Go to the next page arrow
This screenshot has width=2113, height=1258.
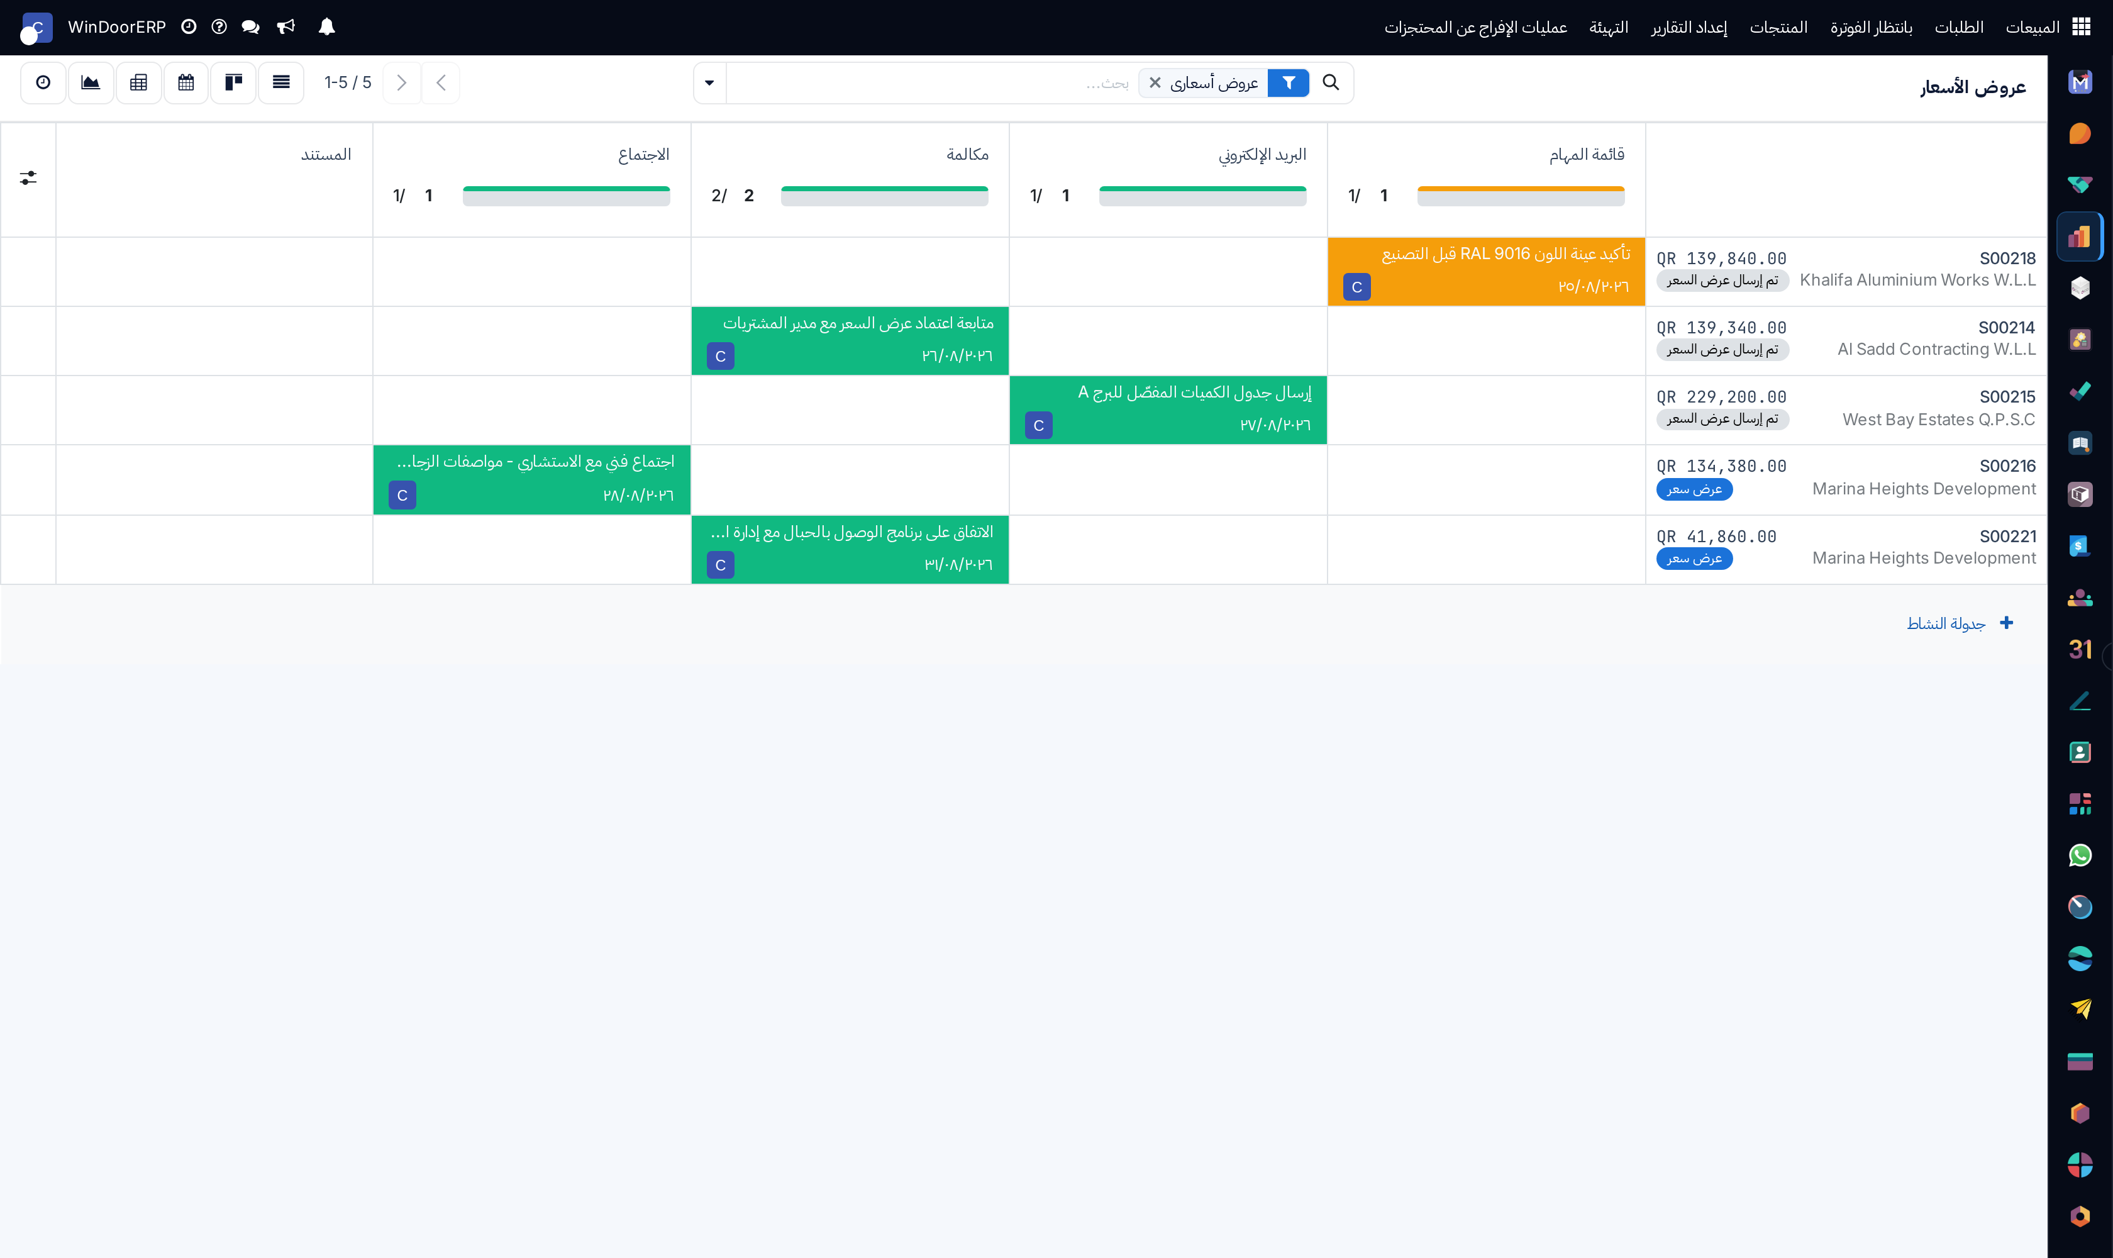(402, 82)
